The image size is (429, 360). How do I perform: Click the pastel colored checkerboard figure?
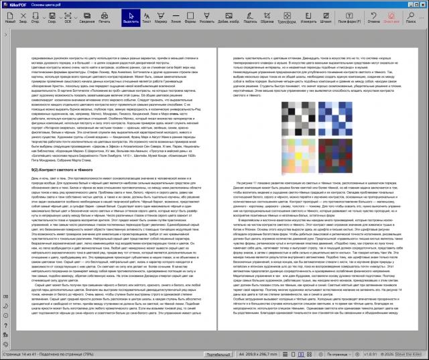298,156
